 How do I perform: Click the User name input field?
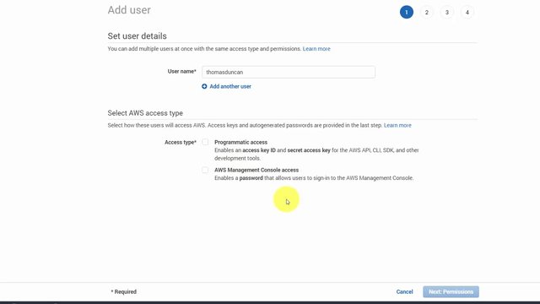pyautogui.click(x=289, y=72)
